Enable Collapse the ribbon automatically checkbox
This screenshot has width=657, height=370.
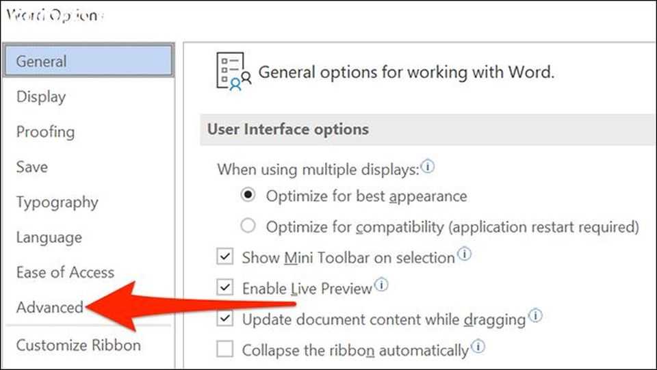[225, 350]
